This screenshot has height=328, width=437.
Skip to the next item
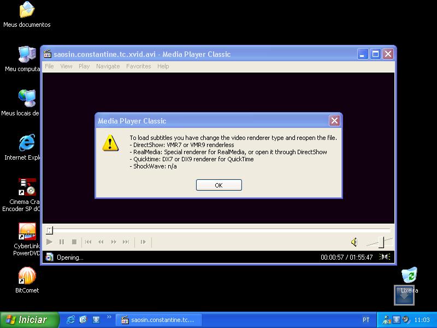tap(126, 242)
